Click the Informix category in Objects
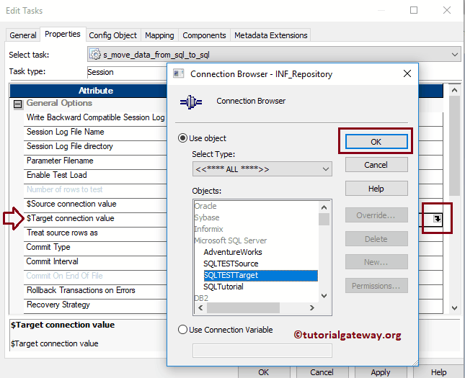This screenshot has height=378, width=465. (x=209, y=229)
